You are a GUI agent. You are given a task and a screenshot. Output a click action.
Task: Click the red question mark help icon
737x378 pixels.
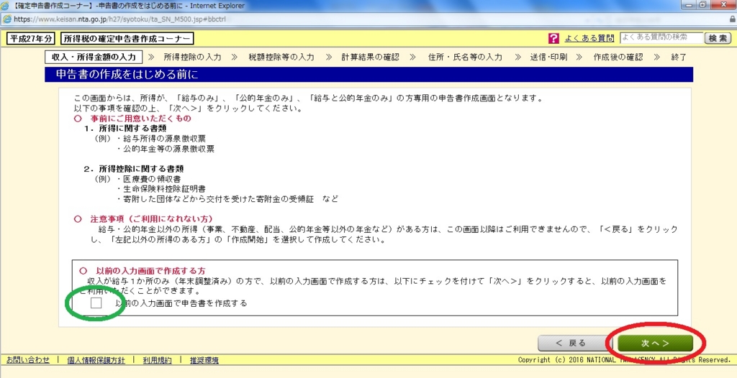pyautogui.click(x=554, y=38)
